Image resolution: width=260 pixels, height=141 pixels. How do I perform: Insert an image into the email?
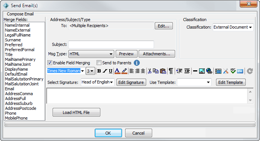[202, 71]
